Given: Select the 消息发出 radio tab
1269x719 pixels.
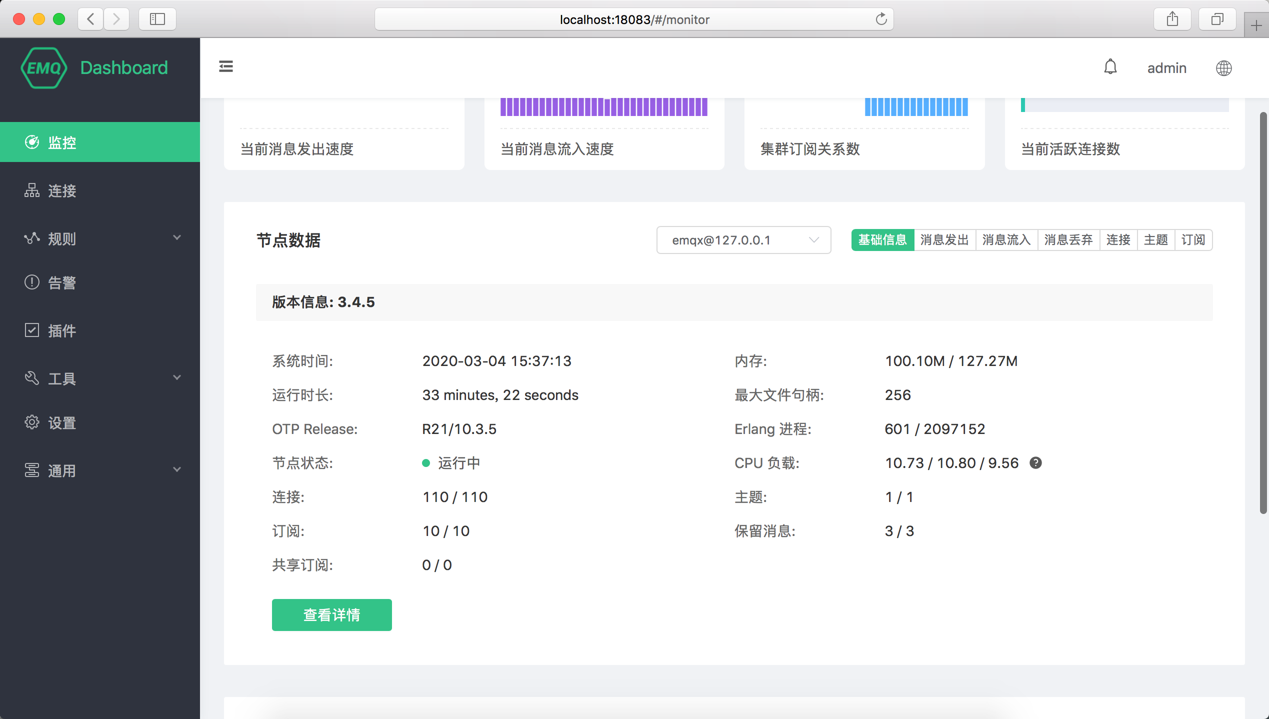Looking at the screenshot, I should click(944, 240).
